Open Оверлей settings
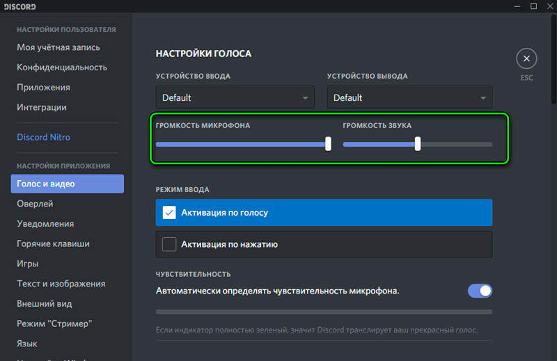The image size is (557, 361). tap(35, 204)
